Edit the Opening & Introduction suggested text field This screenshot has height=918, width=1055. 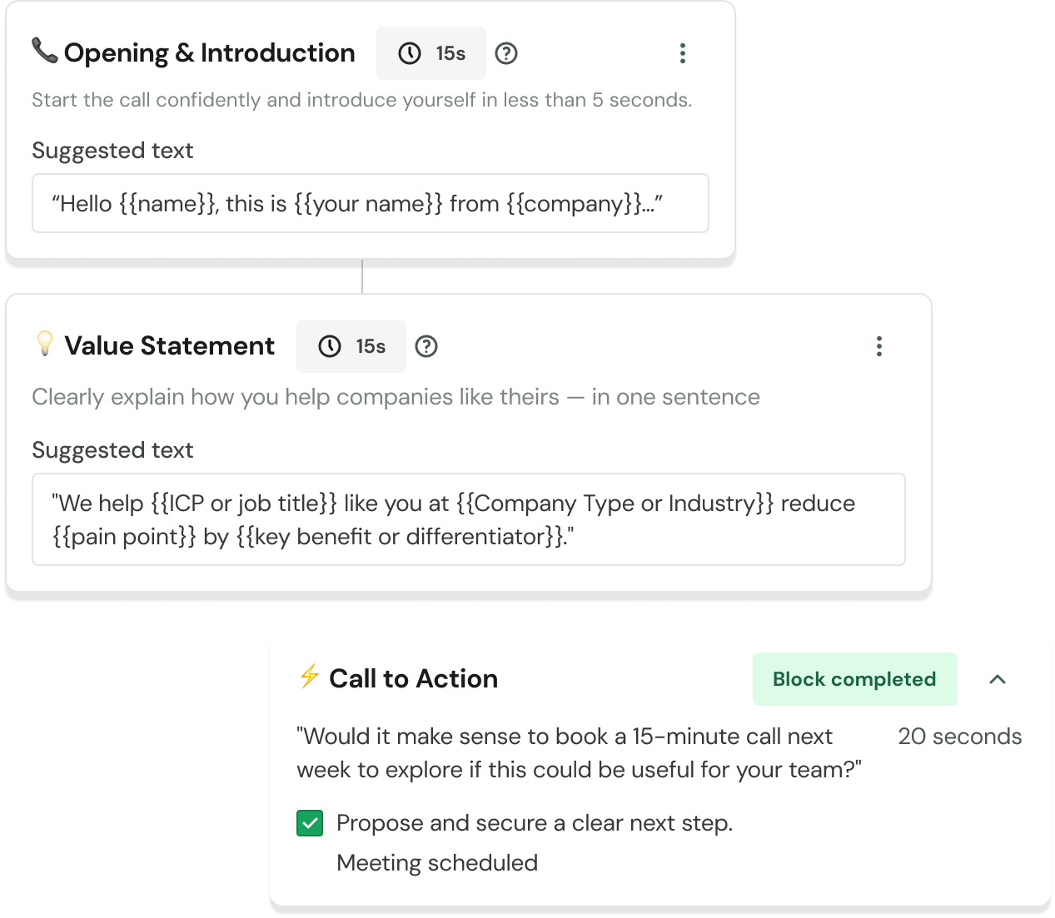point(371,203)
